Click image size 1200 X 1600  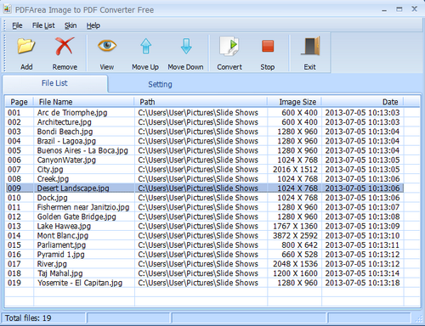pyautogui.click(x=295, y=273)
